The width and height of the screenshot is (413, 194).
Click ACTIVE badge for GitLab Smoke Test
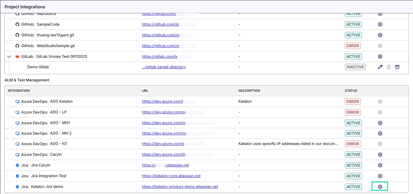click(353, 57)
